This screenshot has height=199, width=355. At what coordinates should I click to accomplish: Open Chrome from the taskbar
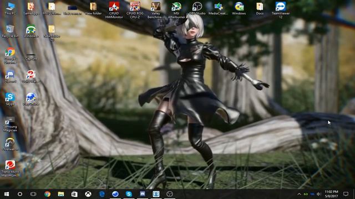(47, 194)
